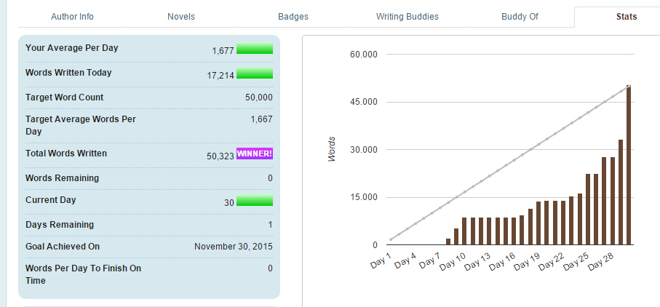Click the purple WINNER! badge
Image resolution: width=660 pixels, height=307 pixels.
click(x=255, y=153)
